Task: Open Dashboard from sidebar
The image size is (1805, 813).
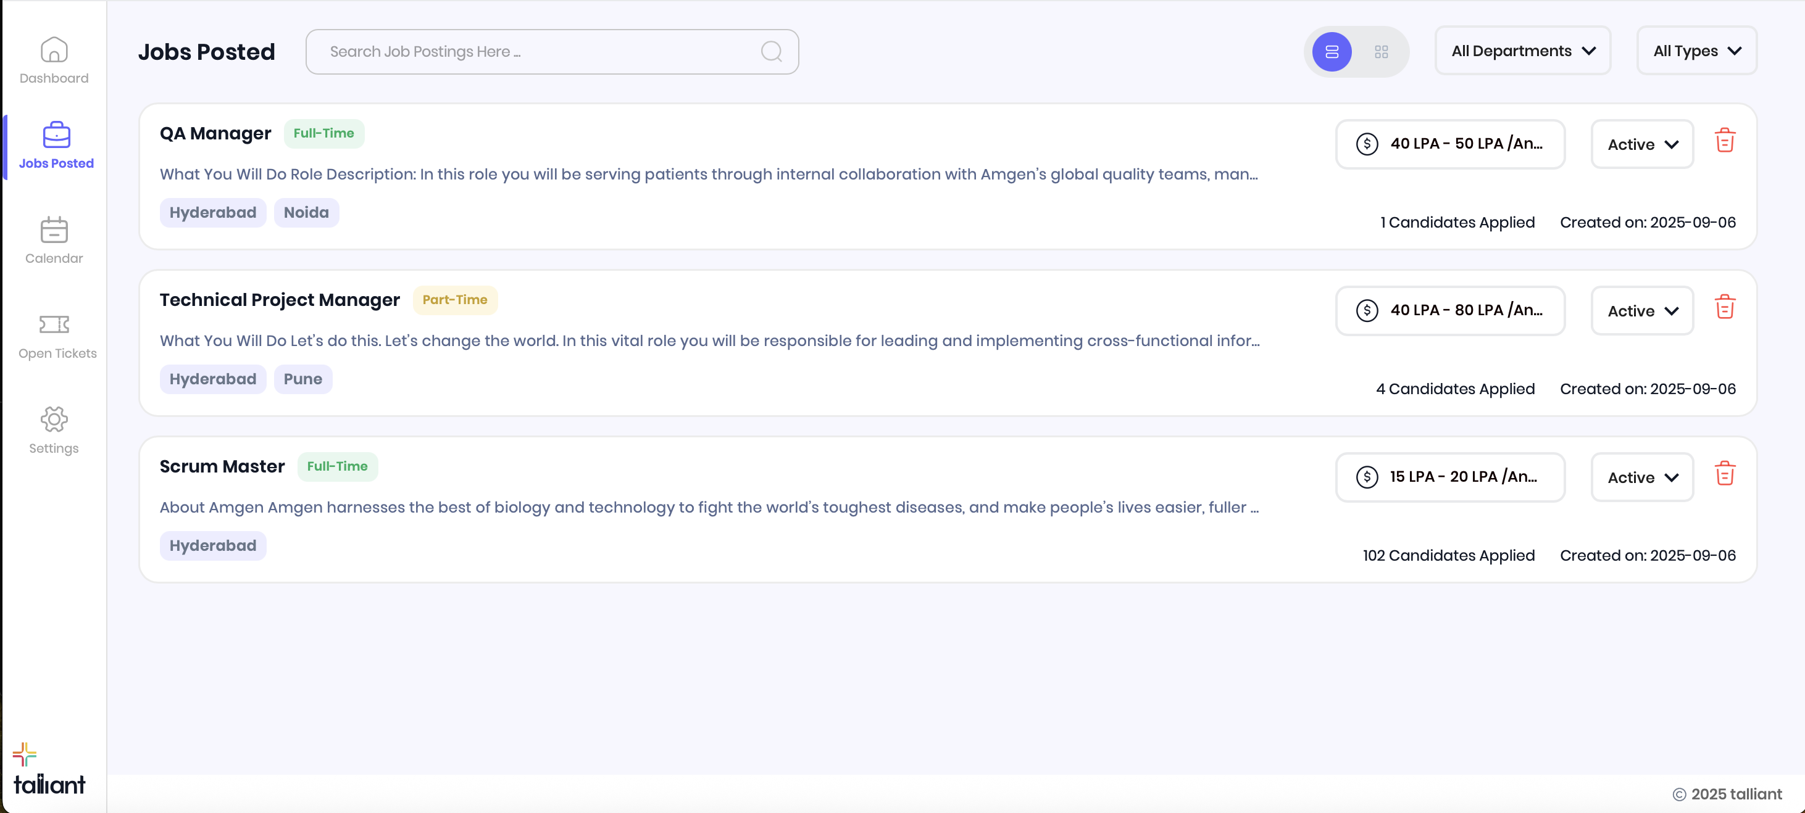Action: click(54, 60)
